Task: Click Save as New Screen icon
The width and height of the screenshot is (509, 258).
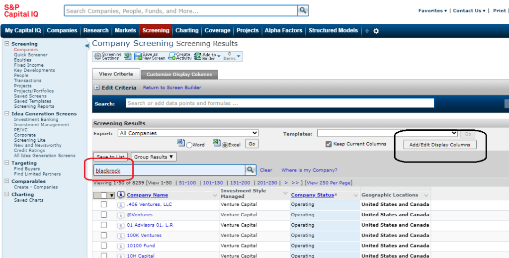Action: tap(138, 56)
